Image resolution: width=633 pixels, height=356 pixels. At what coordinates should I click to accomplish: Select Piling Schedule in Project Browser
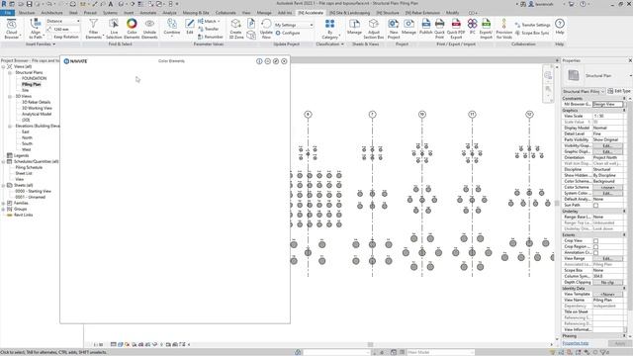click(29, 167)
